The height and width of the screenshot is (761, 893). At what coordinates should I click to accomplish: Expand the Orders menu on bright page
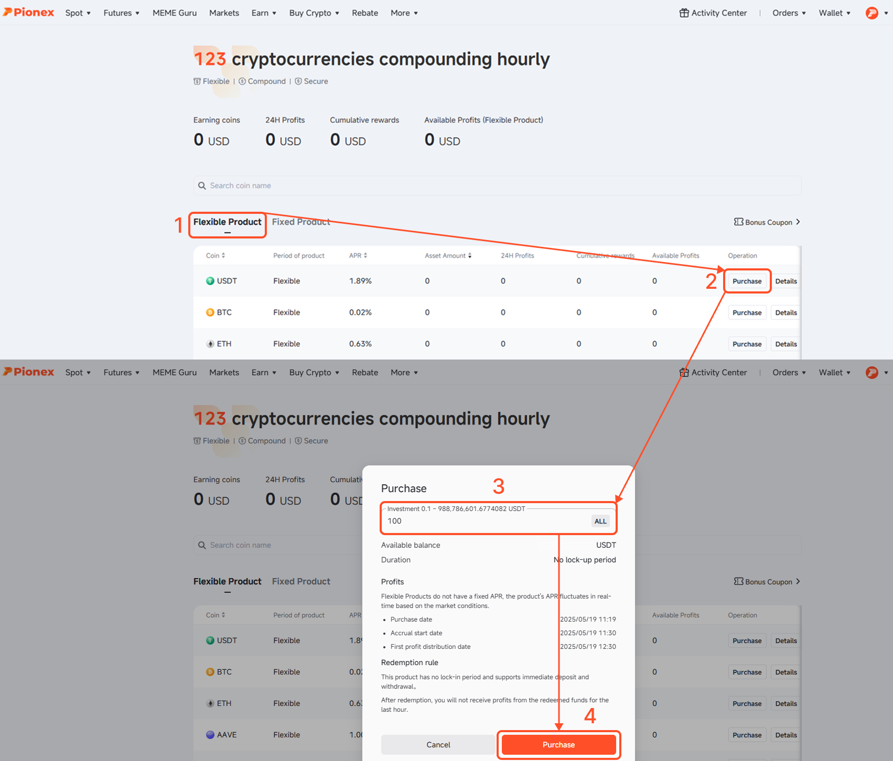(x=789, y=13)
